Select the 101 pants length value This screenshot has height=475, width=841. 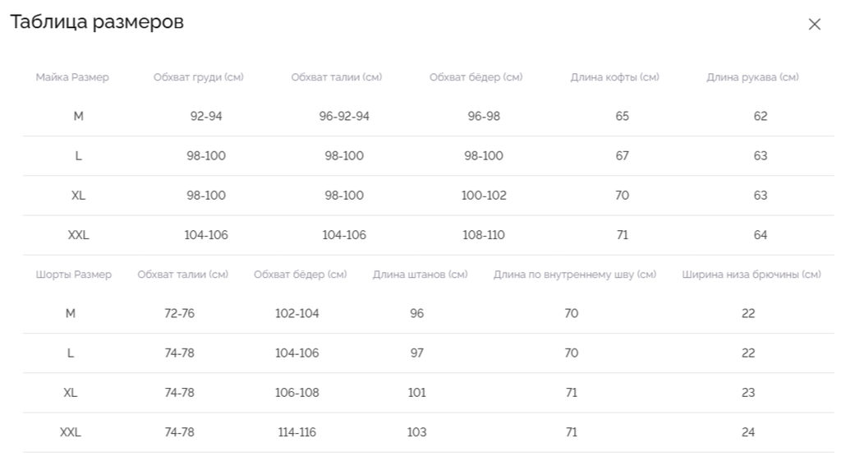pyautogui.click(x=417, y=393)
